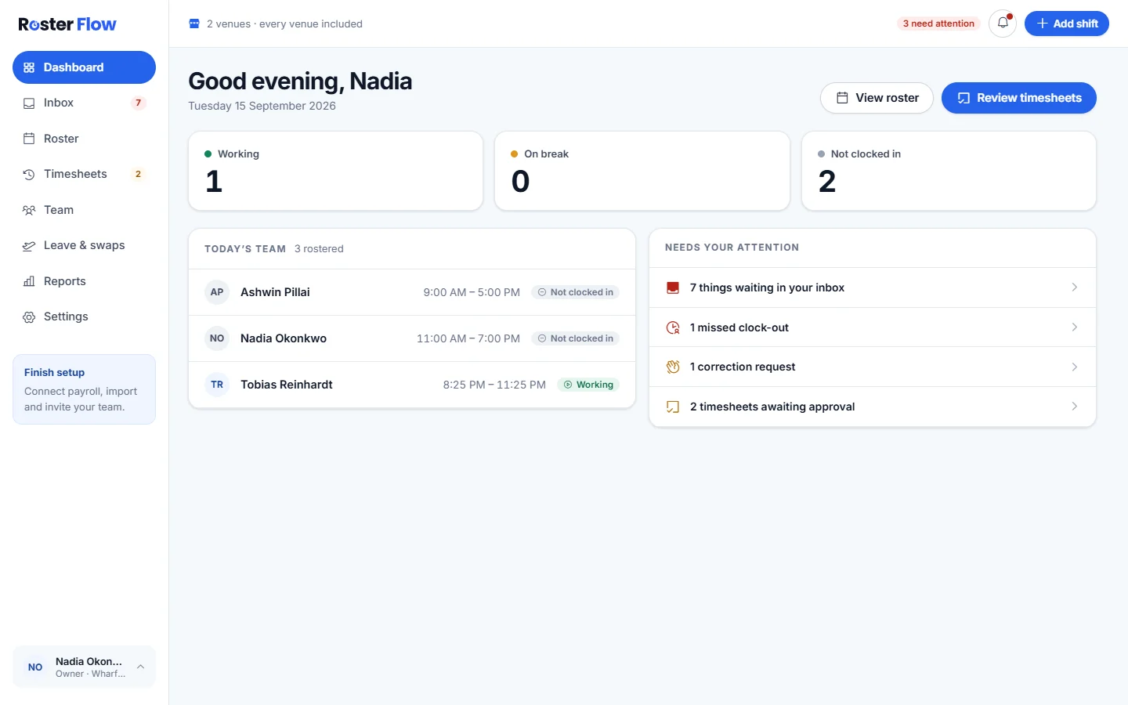1128x705 pixels.
Task: Open the Team page in the sidebar
Action: tap(84, 210)
